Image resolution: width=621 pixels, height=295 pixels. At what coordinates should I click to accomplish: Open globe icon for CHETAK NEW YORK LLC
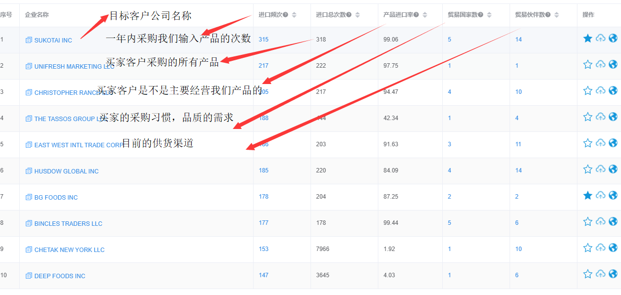click(x=613, y=248)
